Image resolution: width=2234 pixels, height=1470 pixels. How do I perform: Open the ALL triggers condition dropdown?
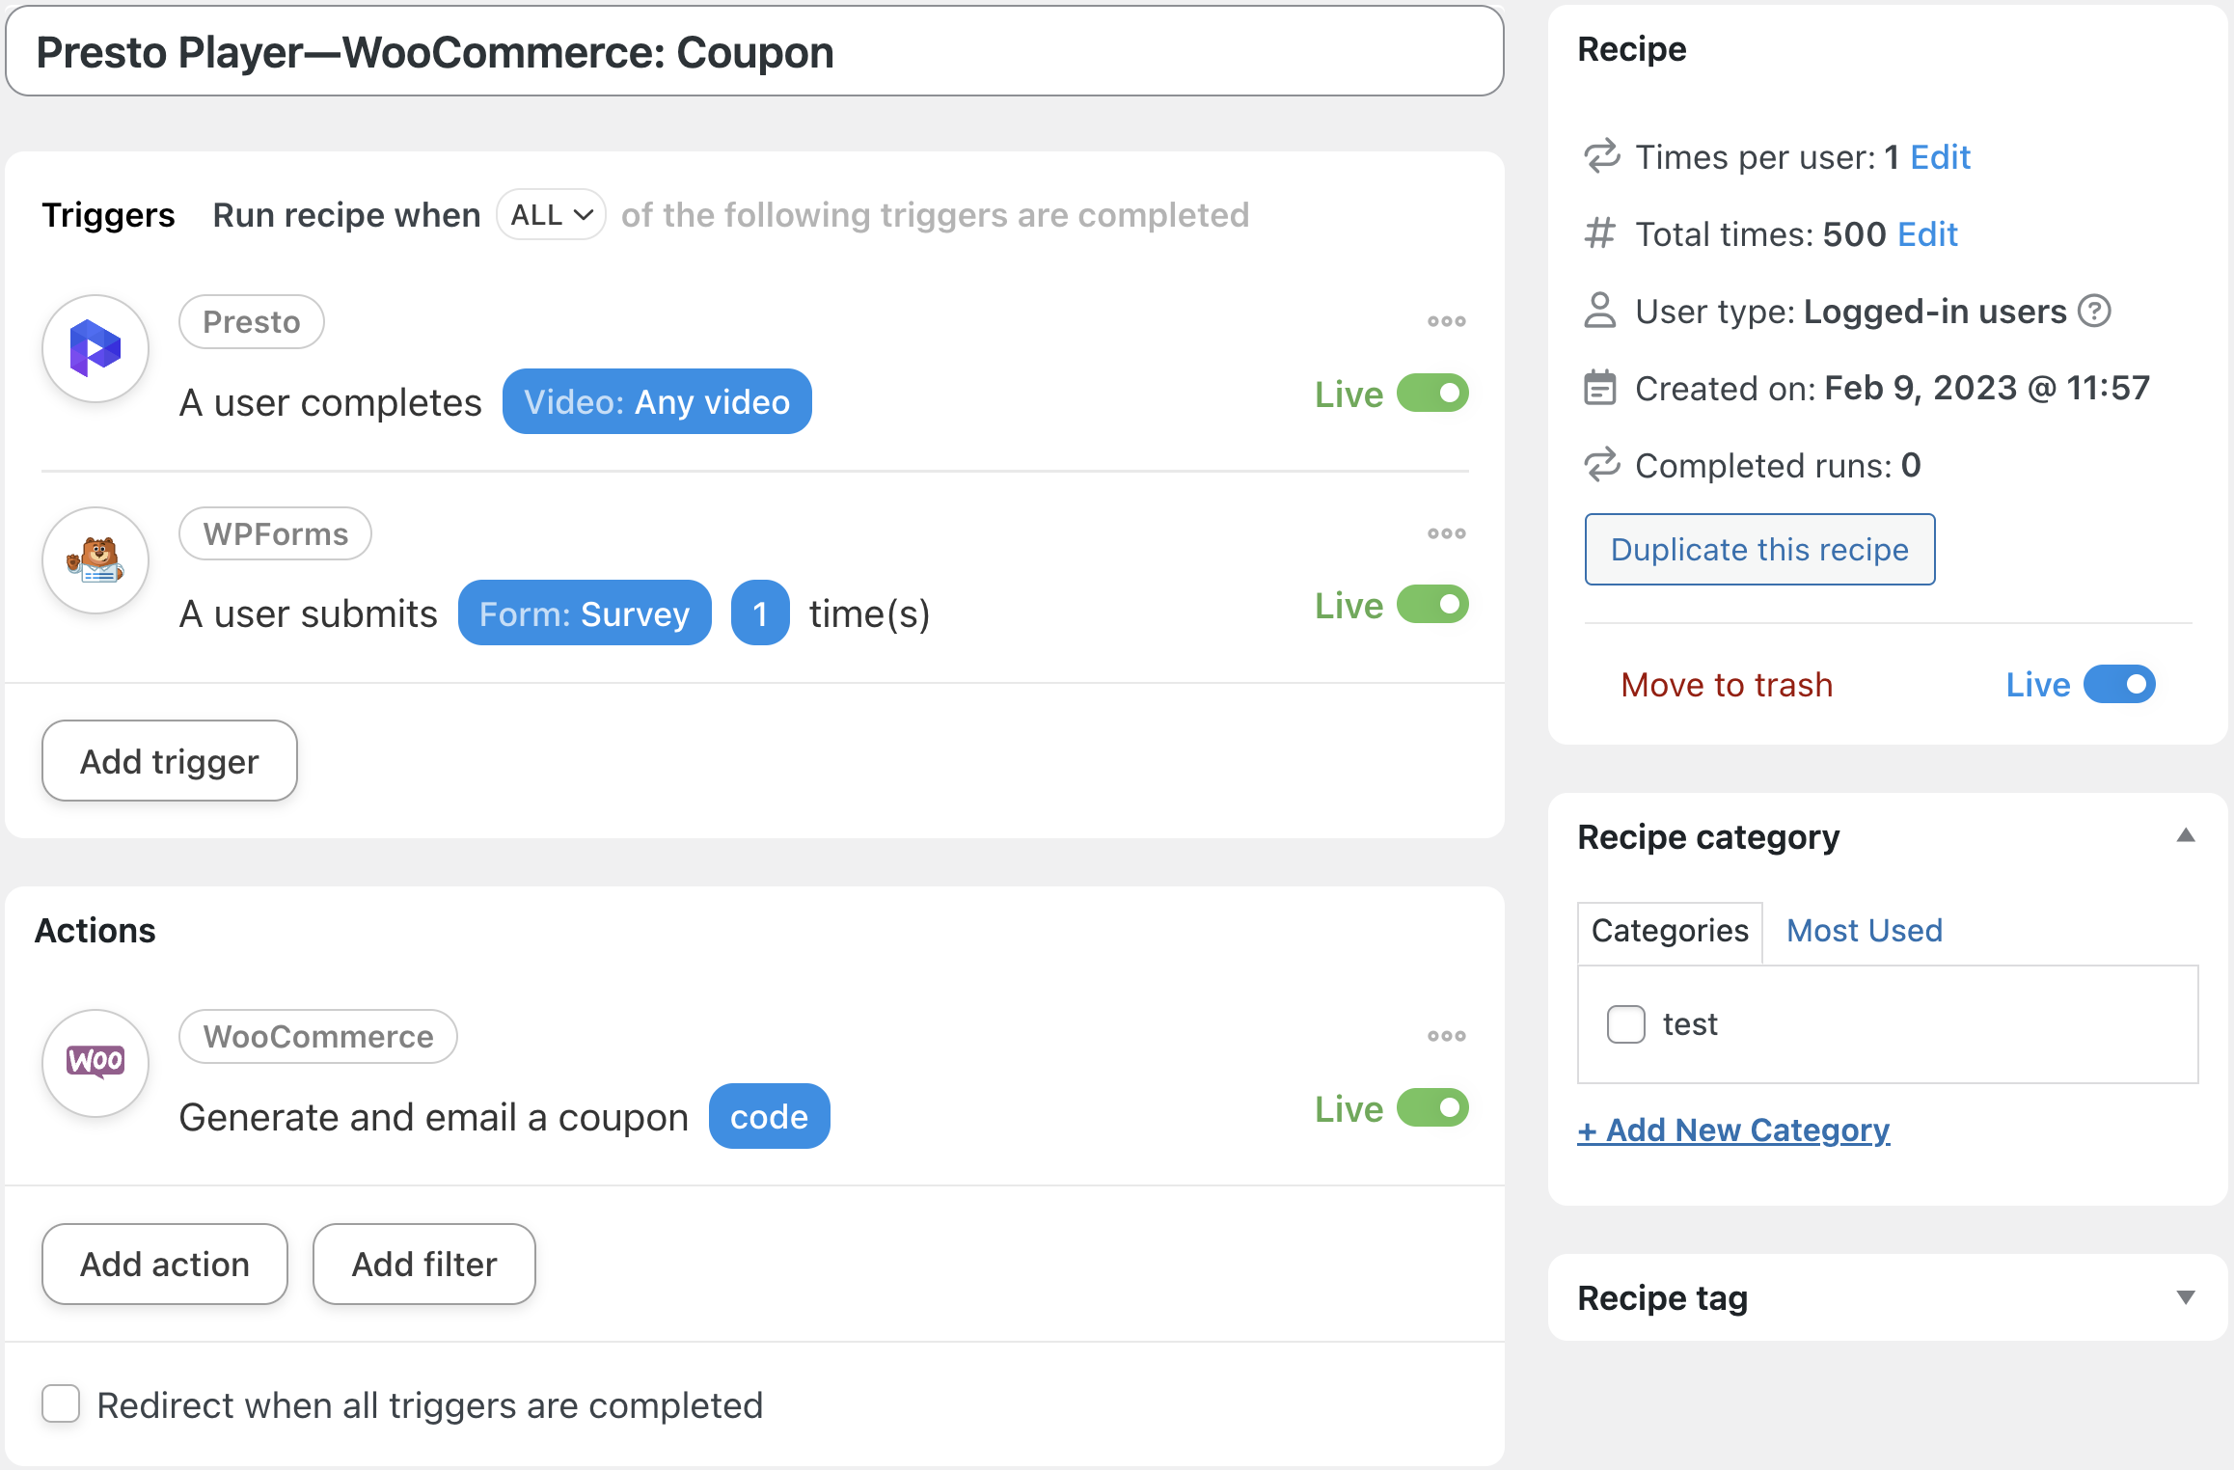pyautogui.click(x=551, y=214)
